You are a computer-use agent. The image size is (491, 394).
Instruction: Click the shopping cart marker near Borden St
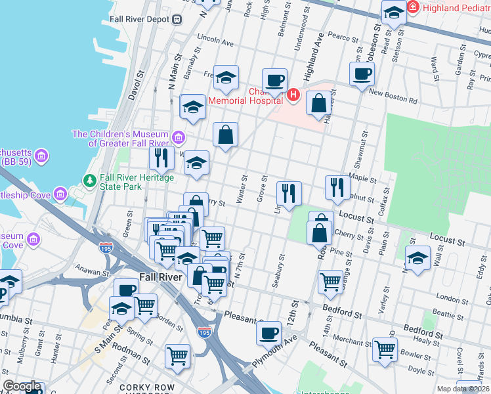click(x=146, y=307)
